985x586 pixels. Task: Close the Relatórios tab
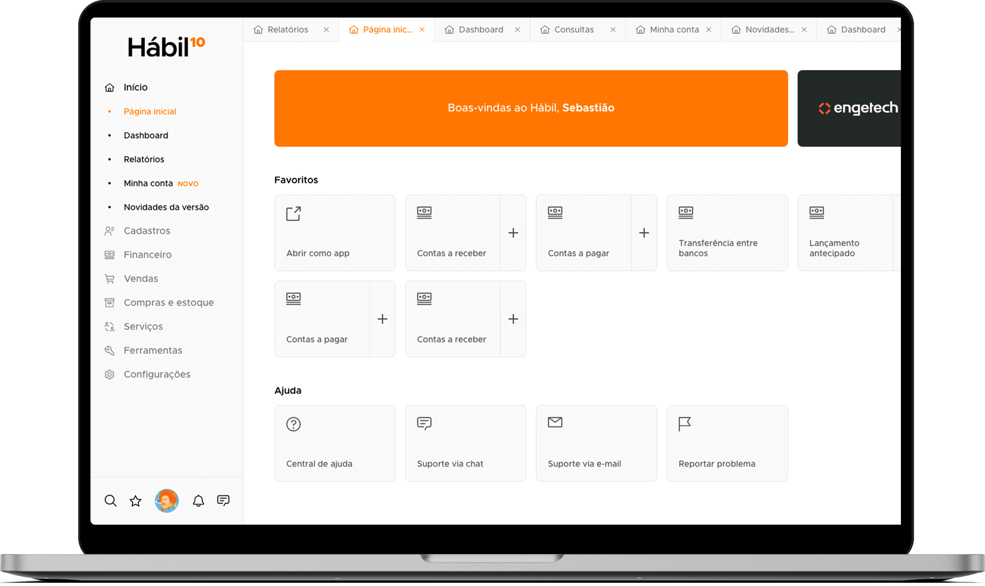(326, 30)
